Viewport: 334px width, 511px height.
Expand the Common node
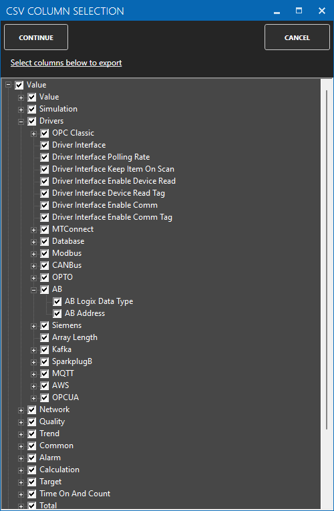21,447
